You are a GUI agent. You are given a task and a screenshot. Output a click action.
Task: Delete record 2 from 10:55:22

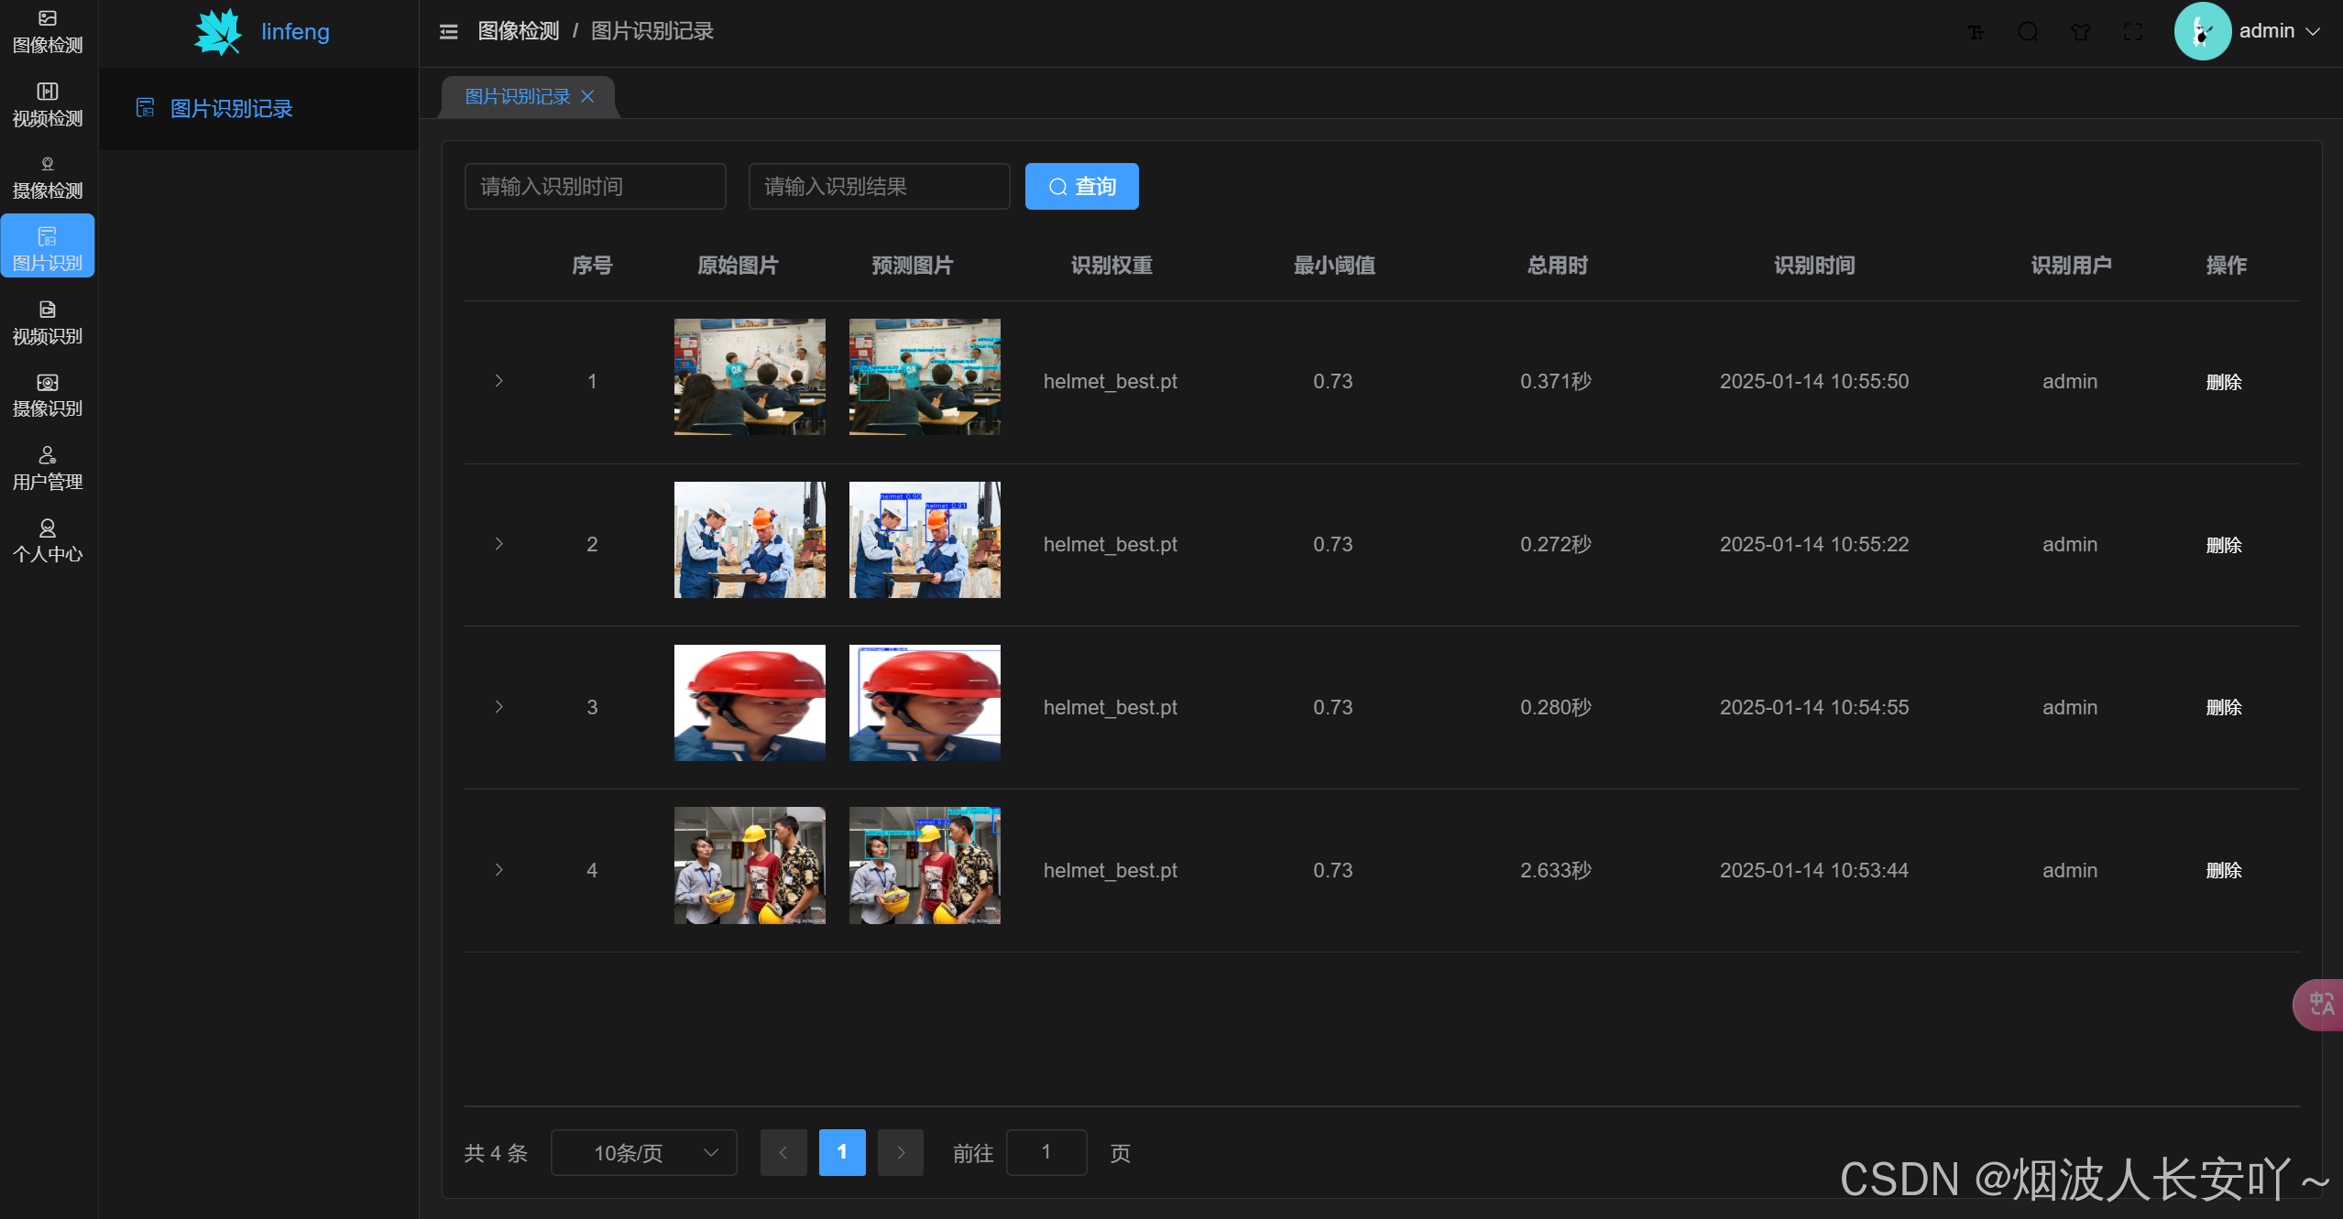coord(2224,545)
